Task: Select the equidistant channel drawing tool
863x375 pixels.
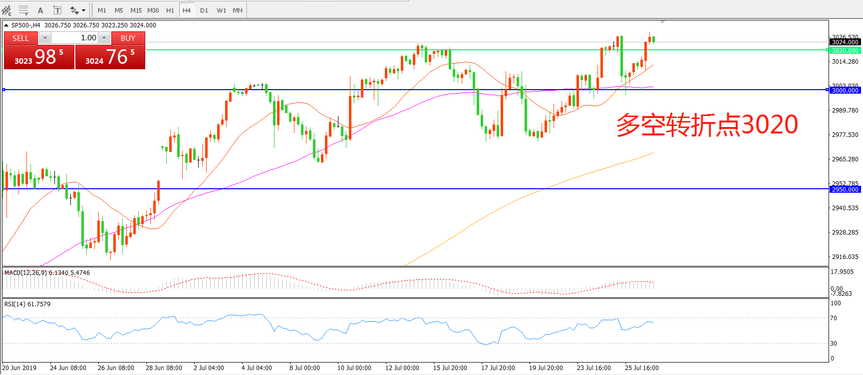Action: (6, 10)
